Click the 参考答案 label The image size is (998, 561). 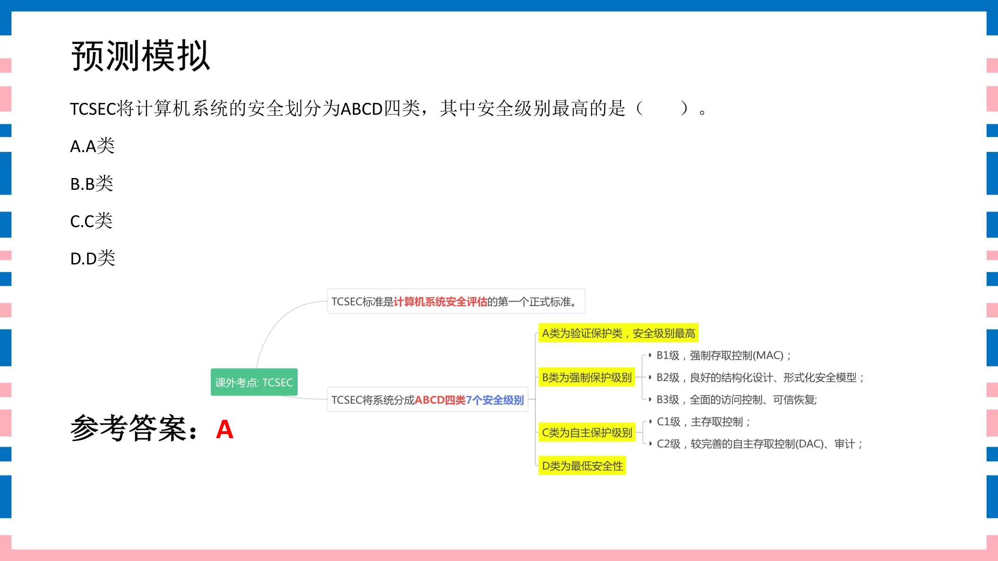[x=134, y=428]
